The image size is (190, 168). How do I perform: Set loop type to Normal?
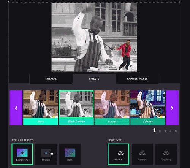coord(119,154)
